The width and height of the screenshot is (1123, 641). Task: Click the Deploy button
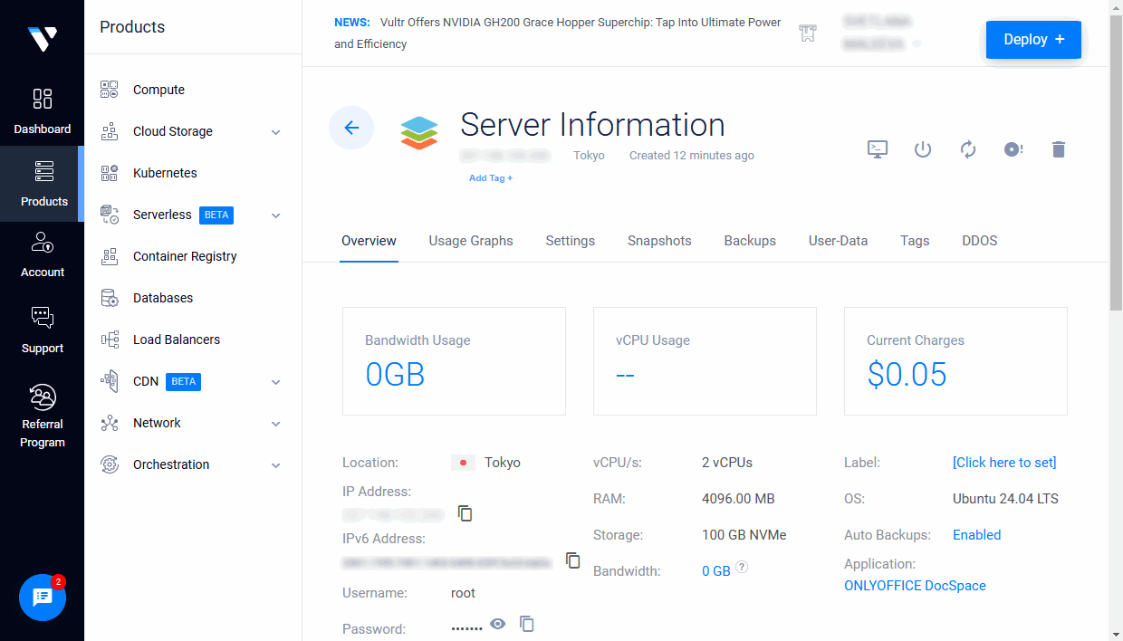tap(1033, 39)
